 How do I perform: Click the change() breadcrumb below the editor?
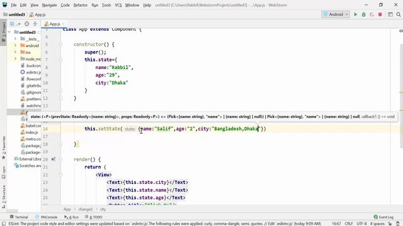click(x=86, y=209)
